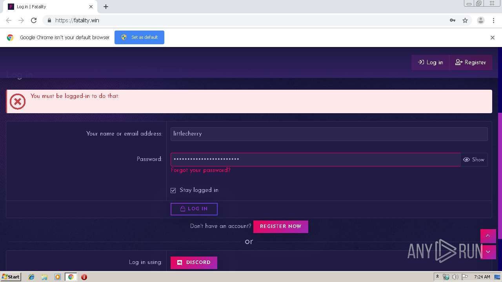Click into the Password field

point(315,159)
